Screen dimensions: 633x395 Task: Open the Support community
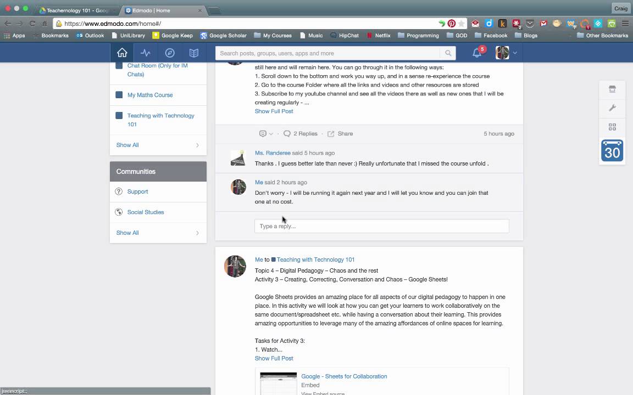pos(137,192)
